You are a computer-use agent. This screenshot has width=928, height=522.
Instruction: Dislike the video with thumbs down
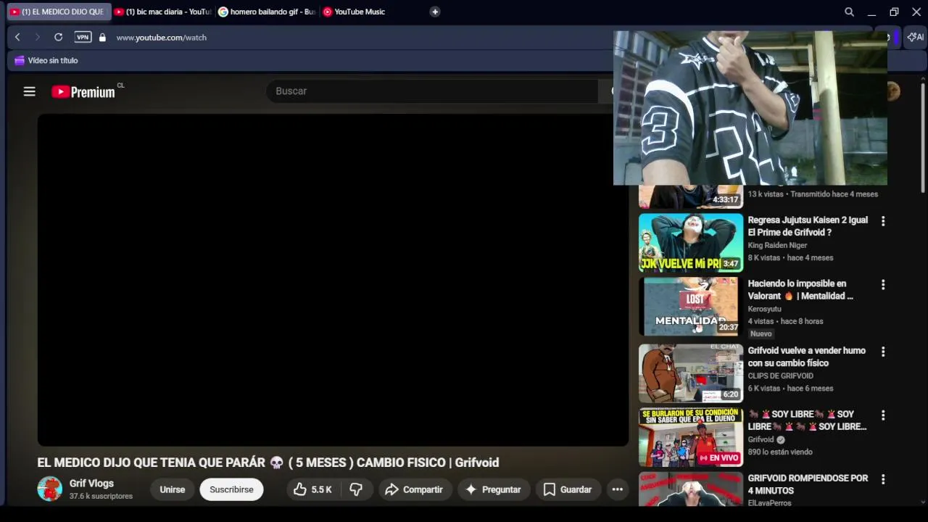(x=356, y=489)
